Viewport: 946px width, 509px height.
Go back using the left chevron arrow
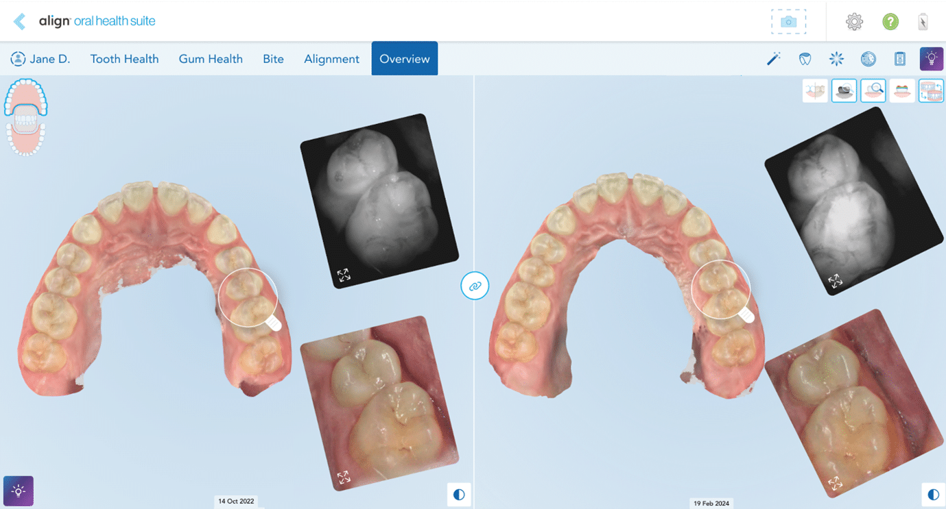20,21
